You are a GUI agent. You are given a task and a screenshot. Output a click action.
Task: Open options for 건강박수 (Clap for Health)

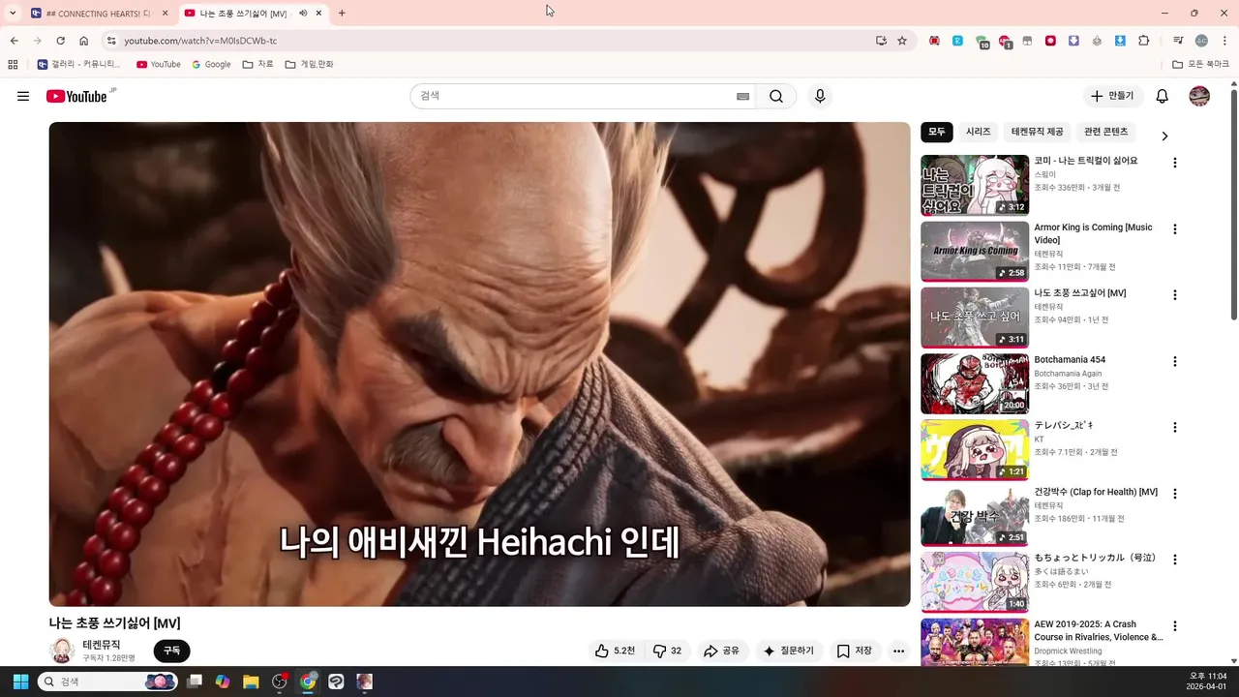pos(1175,494)
